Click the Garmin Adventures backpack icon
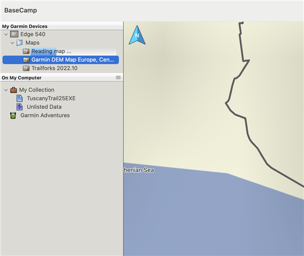This screenshot has width=304, height=256. click(13, 116)
